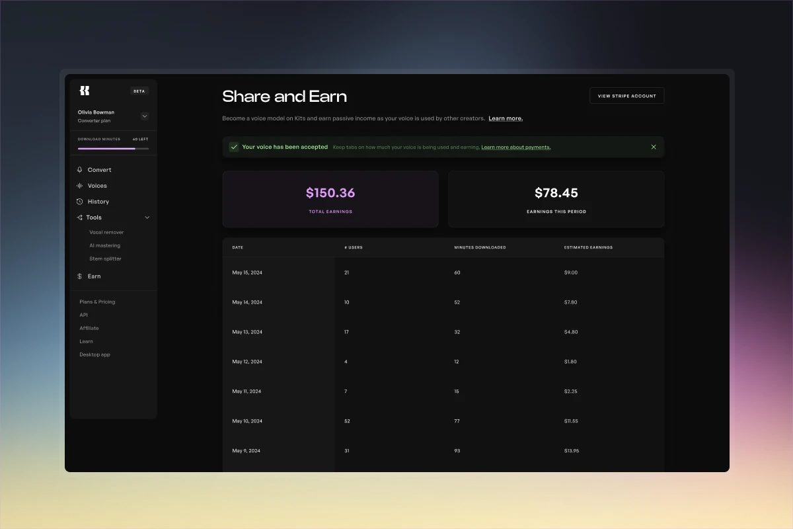Open the Stem splitter tool
This screenshot has height=529, width=793.
click(x=105, y=259)
